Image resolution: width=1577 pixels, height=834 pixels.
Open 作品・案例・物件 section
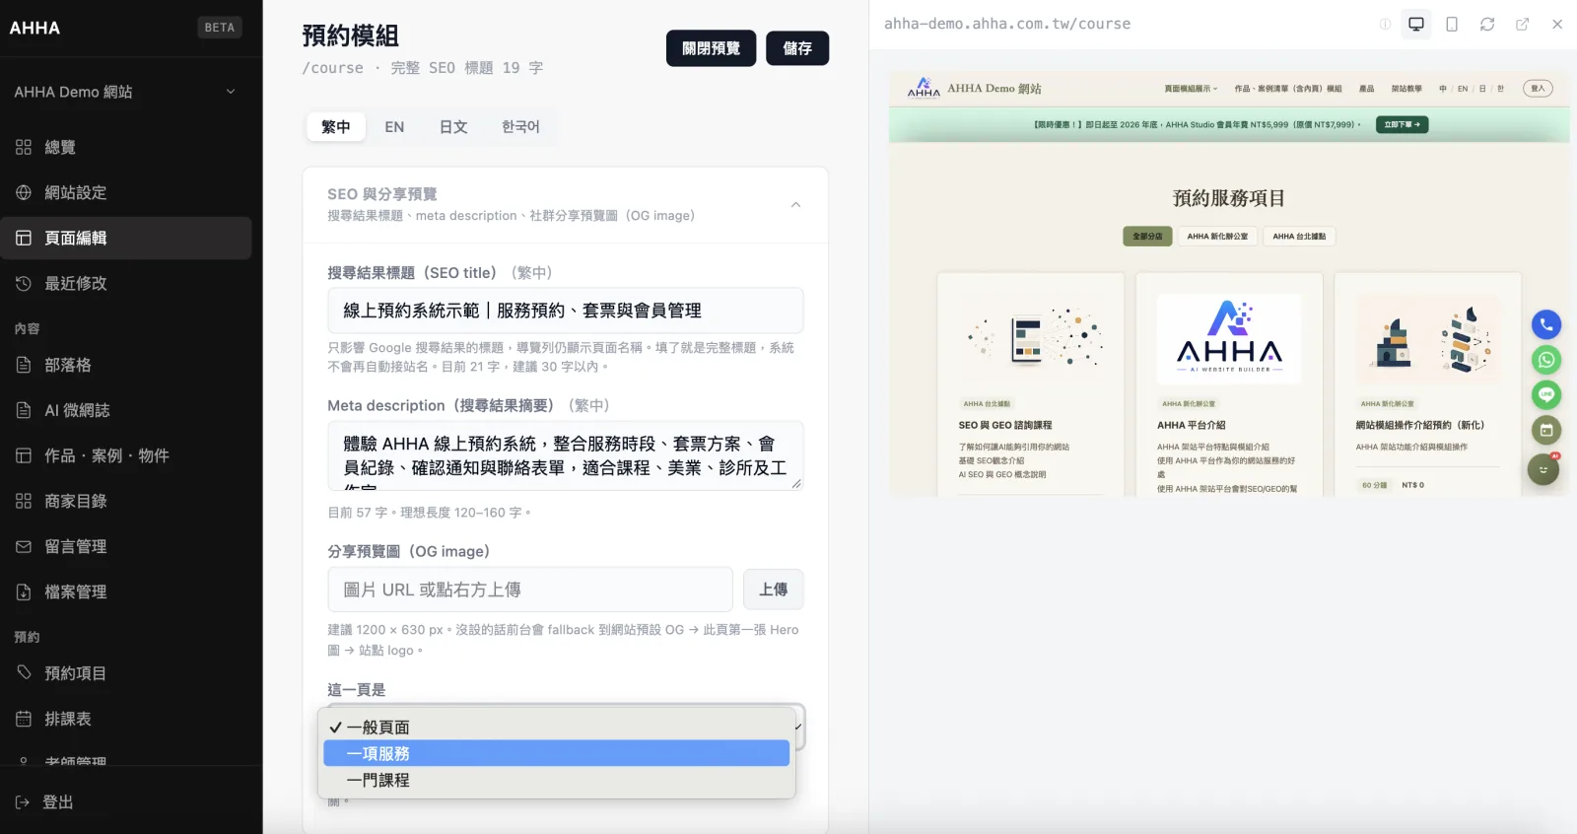tap(125, 455)
